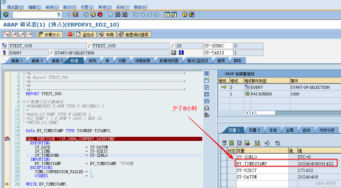Click the red STOP breakpoint button
Screen dimensions: 341x188
(70, 34)
